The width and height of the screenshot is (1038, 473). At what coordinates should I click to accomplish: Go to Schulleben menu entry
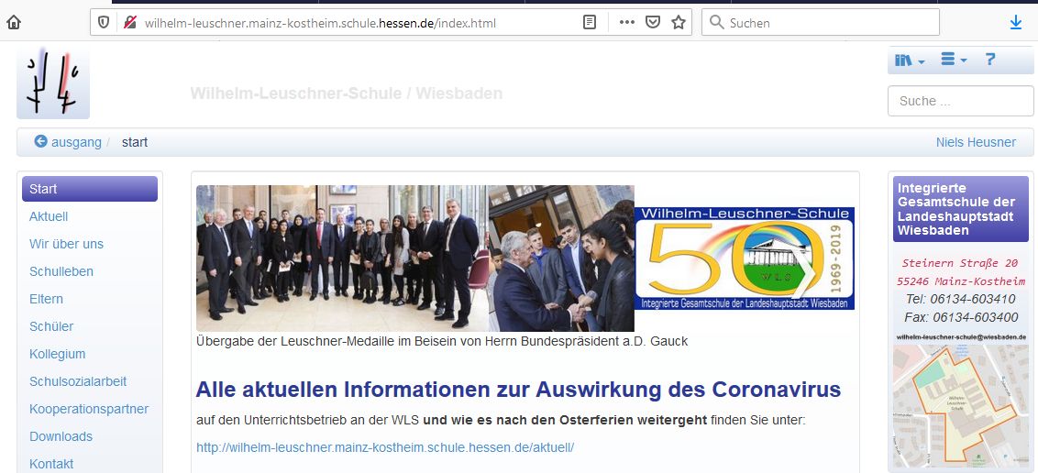61,271
